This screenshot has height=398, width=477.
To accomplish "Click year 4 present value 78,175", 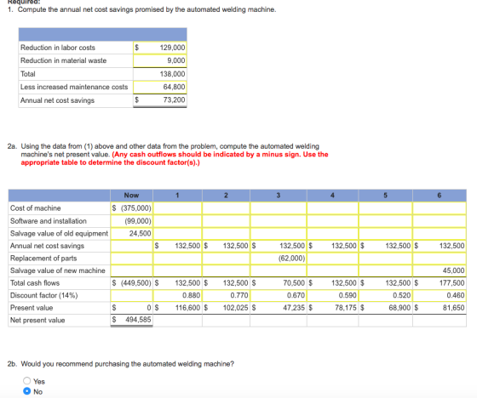I will 332,308.
